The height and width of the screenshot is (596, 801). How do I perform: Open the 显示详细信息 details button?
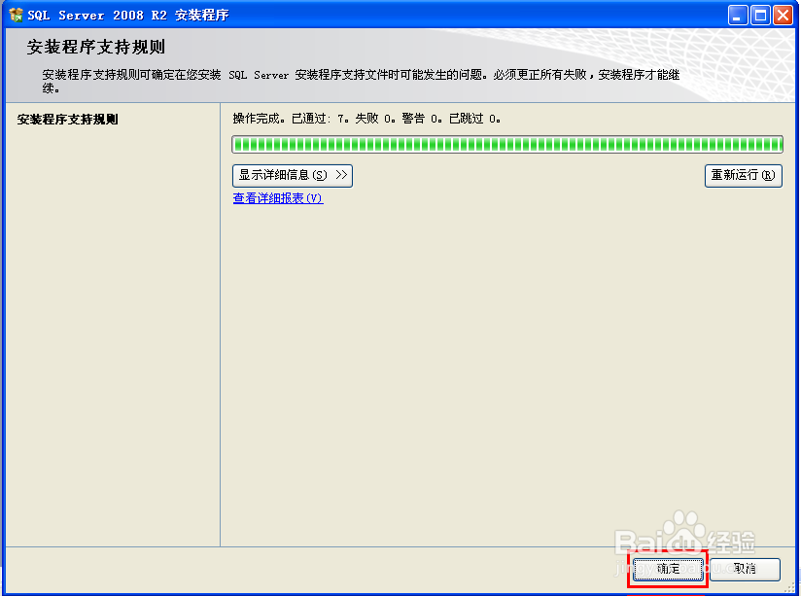tap(291, 176)
